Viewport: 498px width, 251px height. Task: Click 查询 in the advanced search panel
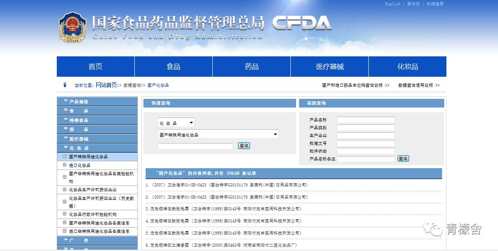[403, 159]
